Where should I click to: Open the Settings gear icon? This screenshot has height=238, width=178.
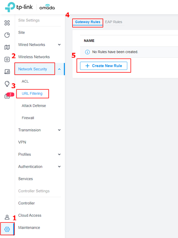tap(7, 229)
